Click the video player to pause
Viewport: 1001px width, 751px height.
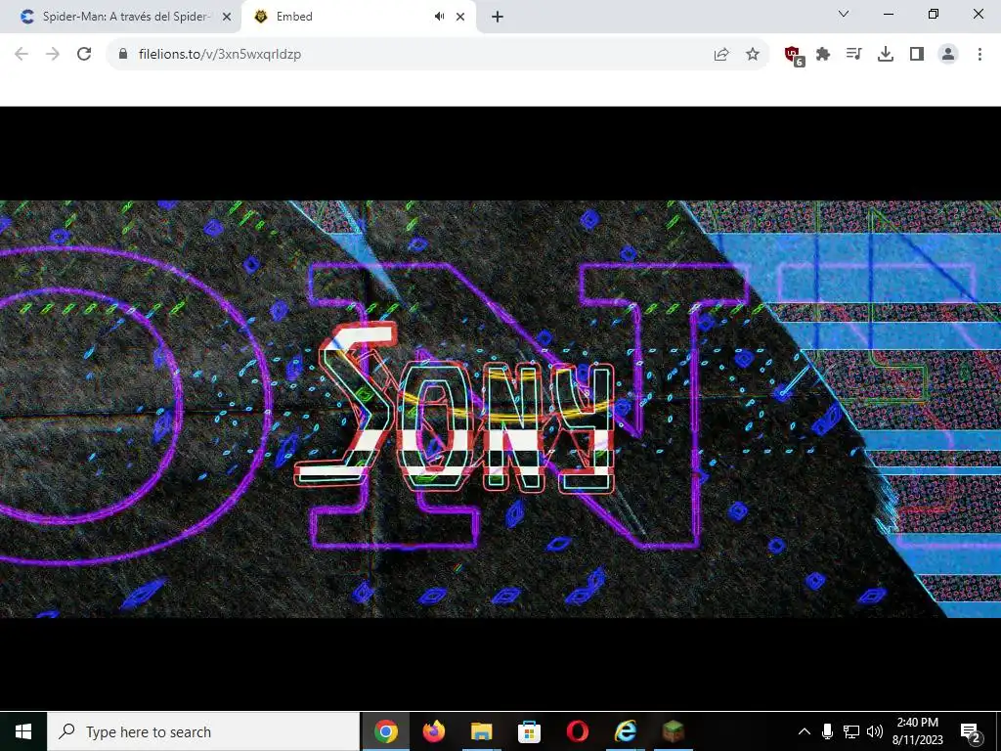tap(500, 409)
